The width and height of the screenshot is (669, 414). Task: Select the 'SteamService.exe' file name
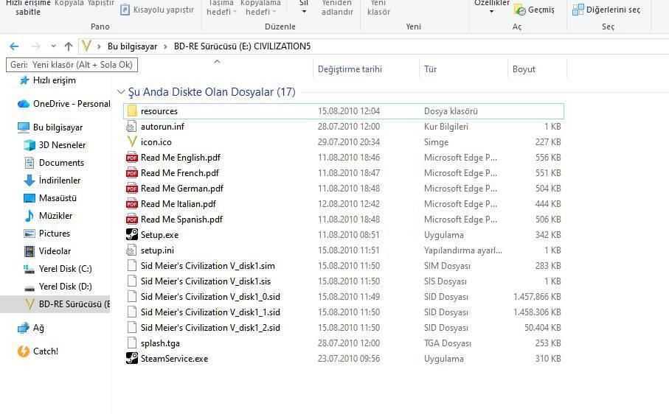point(175,359)
